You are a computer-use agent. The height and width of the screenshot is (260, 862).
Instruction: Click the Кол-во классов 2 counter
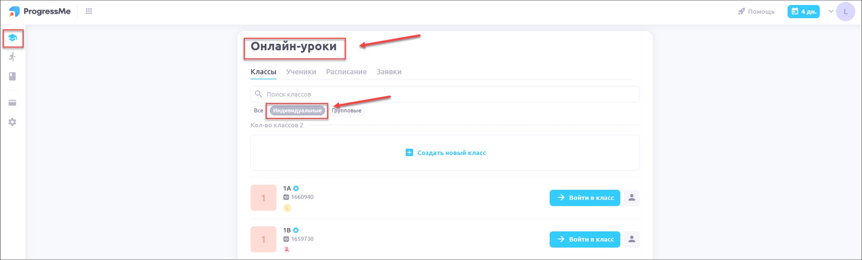[277, 125]
